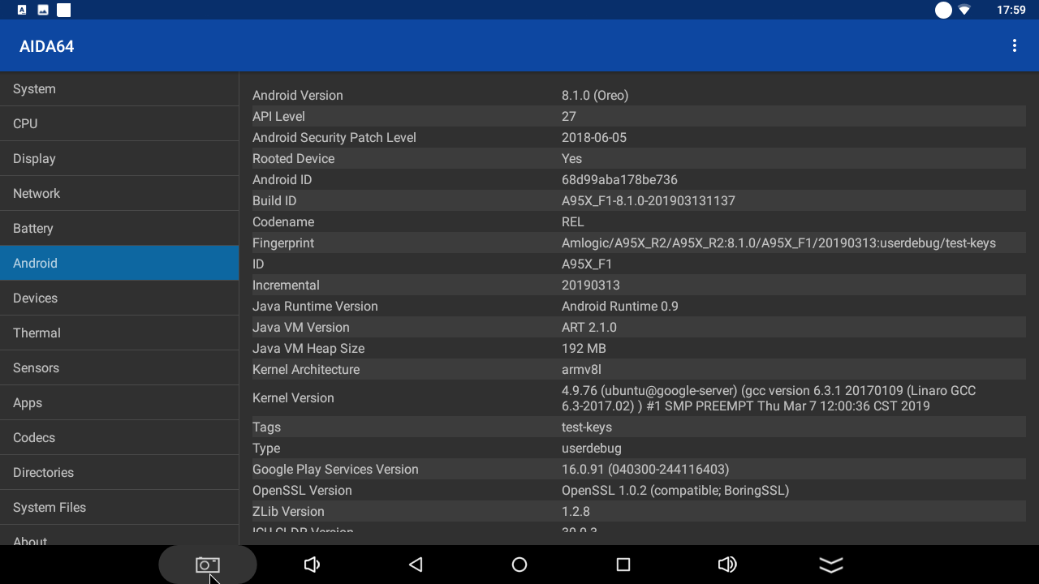The image size is (1039, 584).
Task: Tap the volume up speaker icon
Action: coord(727,565)
